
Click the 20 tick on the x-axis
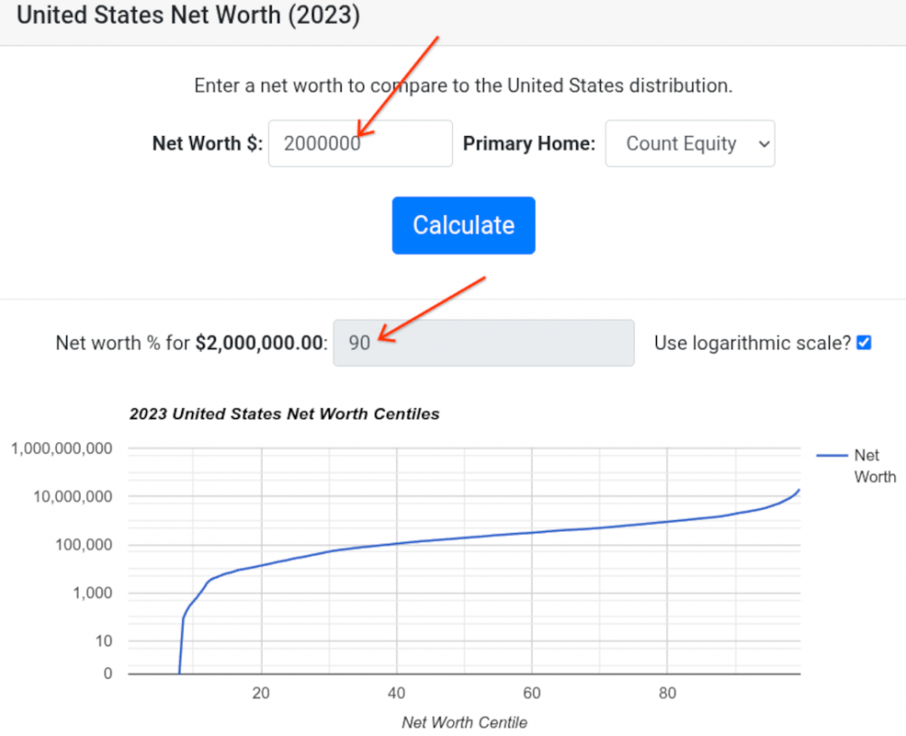262,693
